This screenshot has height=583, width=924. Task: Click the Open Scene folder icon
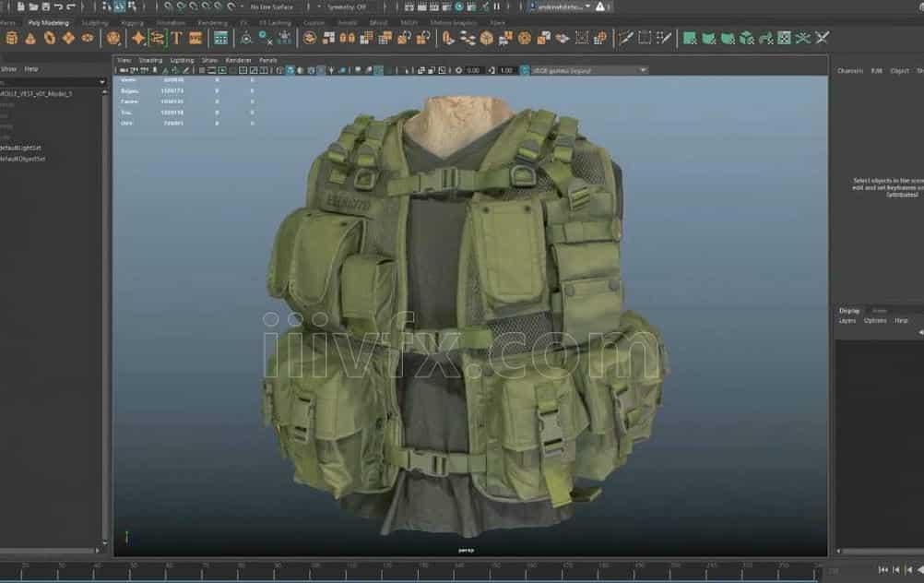33,6
